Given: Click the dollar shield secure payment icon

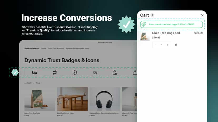Looking at the screenshot, I should tap(75, 73).
